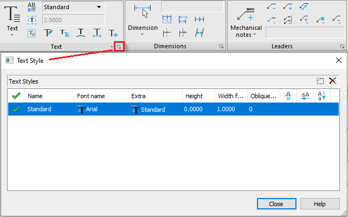
Task: Select the Standard style name cell
Action: pyautogui.click(x=39, y=109)
